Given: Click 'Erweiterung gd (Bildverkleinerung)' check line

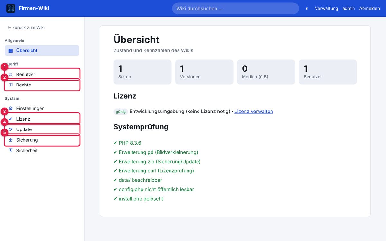Looking at the screenshot, I should point(156,152).
